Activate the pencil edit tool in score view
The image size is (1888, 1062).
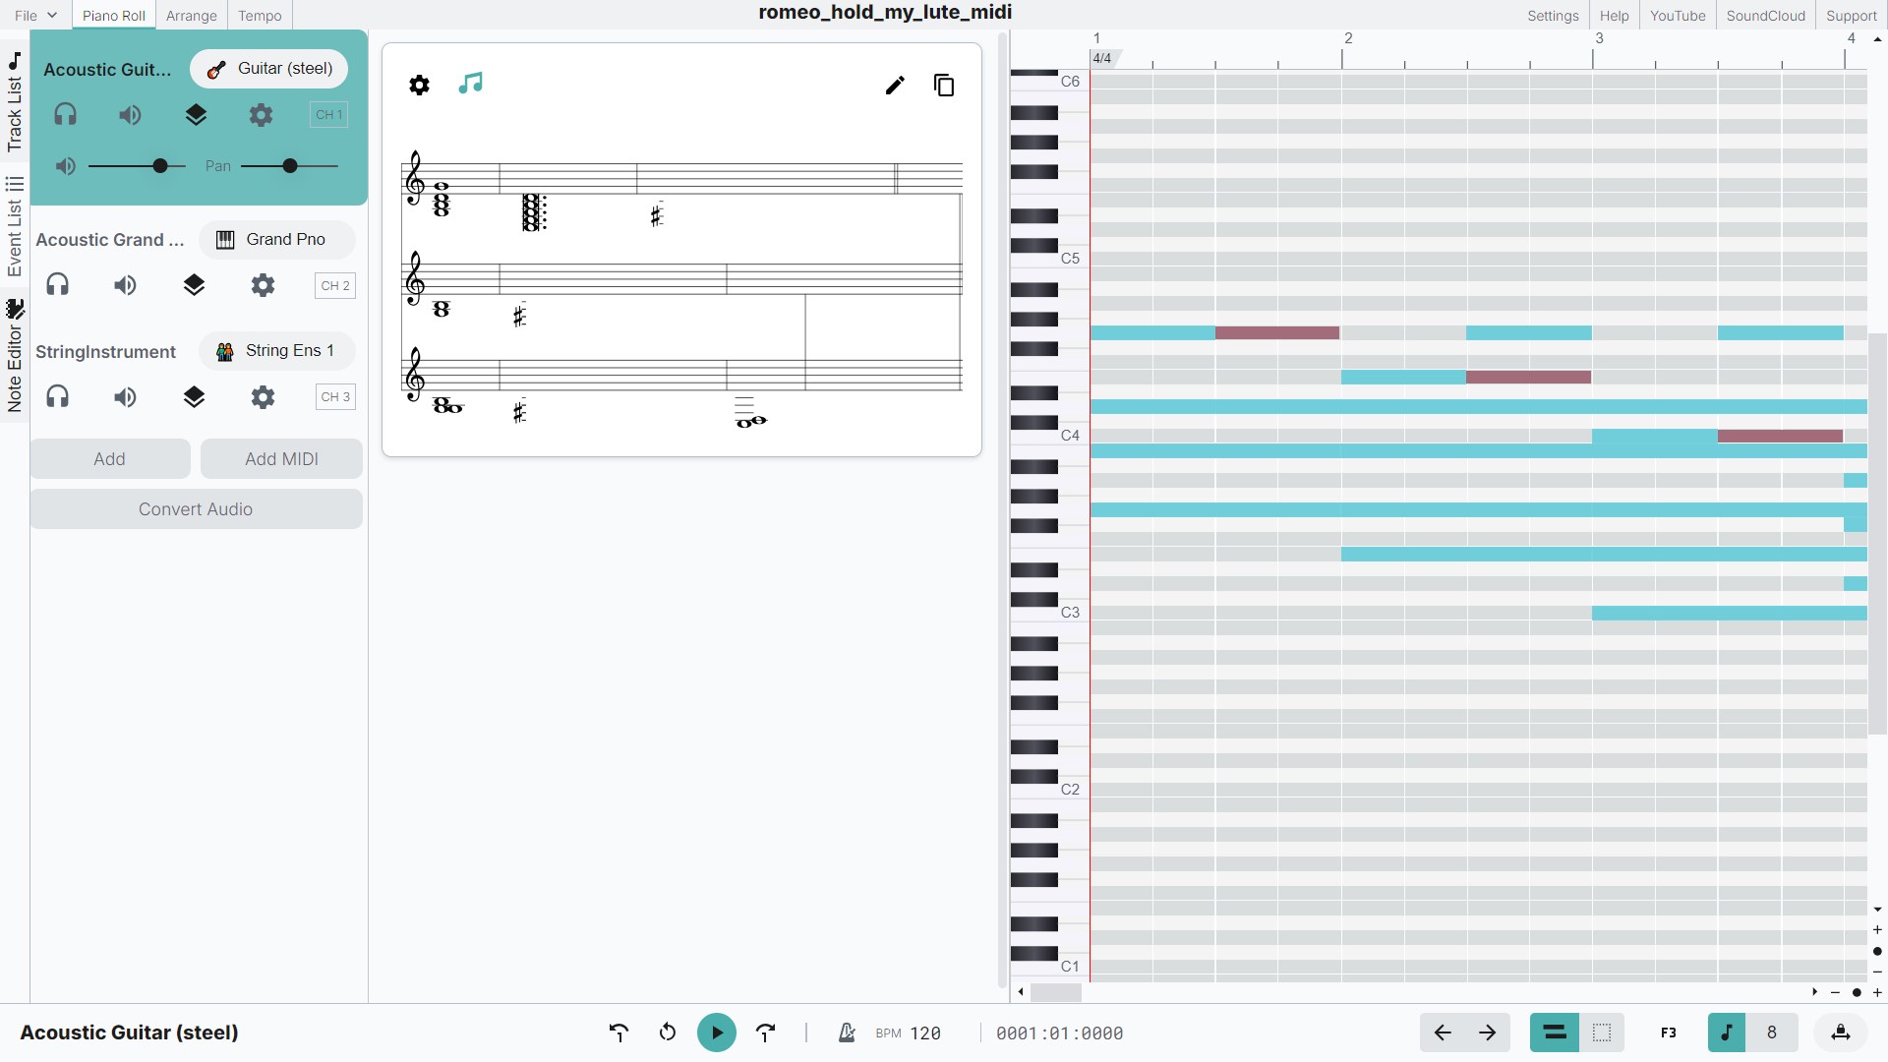click(895, 86)
